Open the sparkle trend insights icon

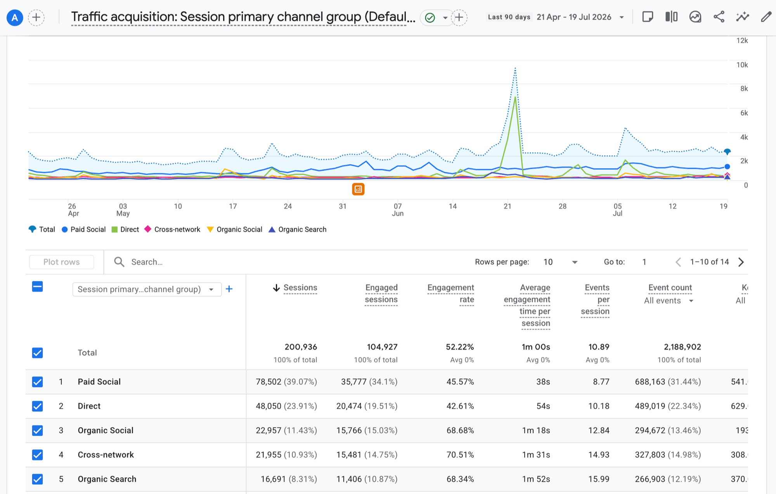[x=742, y=17]
